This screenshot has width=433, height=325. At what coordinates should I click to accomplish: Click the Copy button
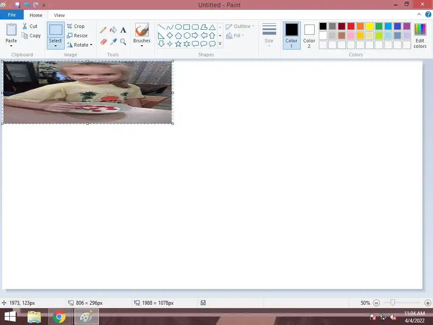point(31,36)
